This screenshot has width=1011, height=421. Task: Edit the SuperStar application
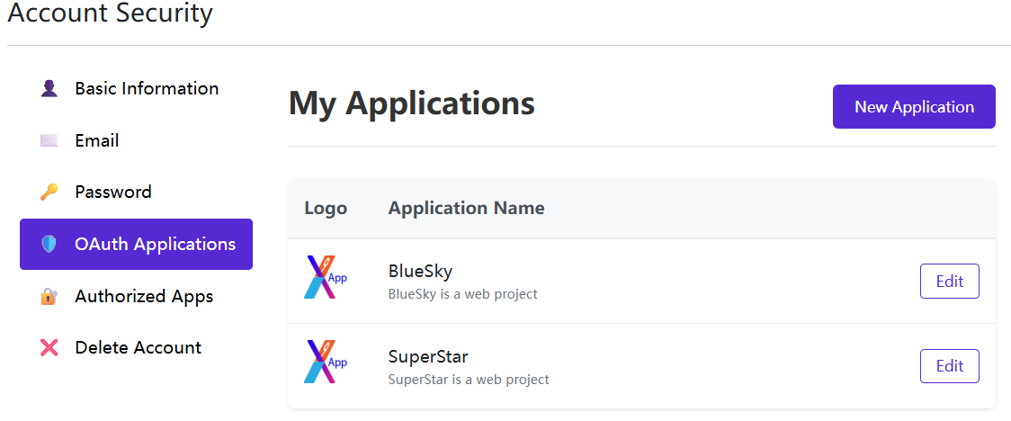950,366
